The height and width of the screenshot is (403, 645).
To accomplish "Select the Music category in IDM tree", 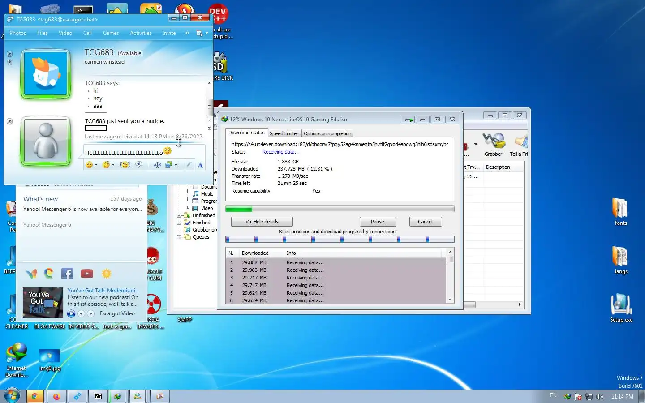I will tap(203, 194).
